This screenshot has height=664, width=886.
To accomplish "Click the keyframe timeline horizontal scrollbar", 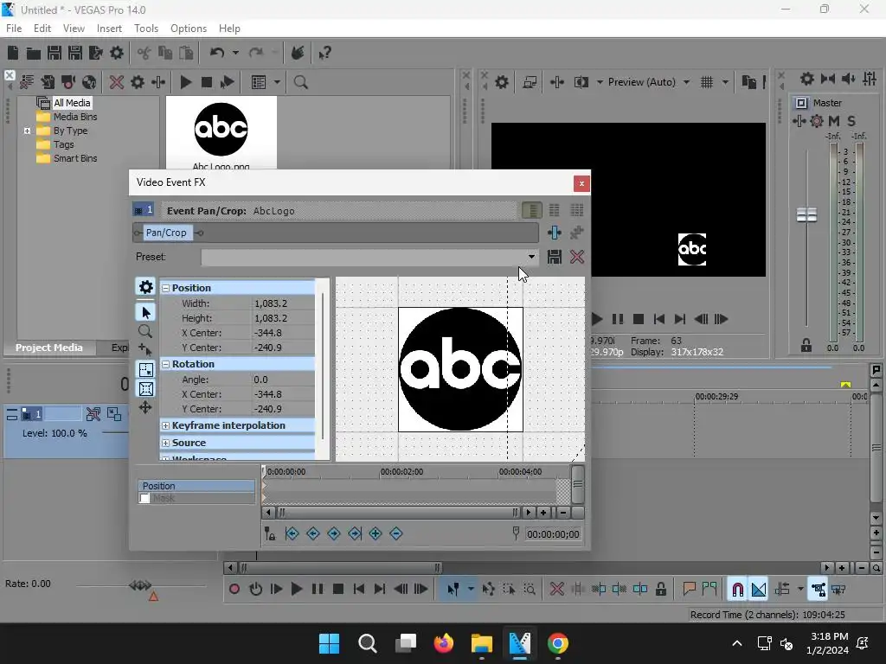I will (398, 513).
